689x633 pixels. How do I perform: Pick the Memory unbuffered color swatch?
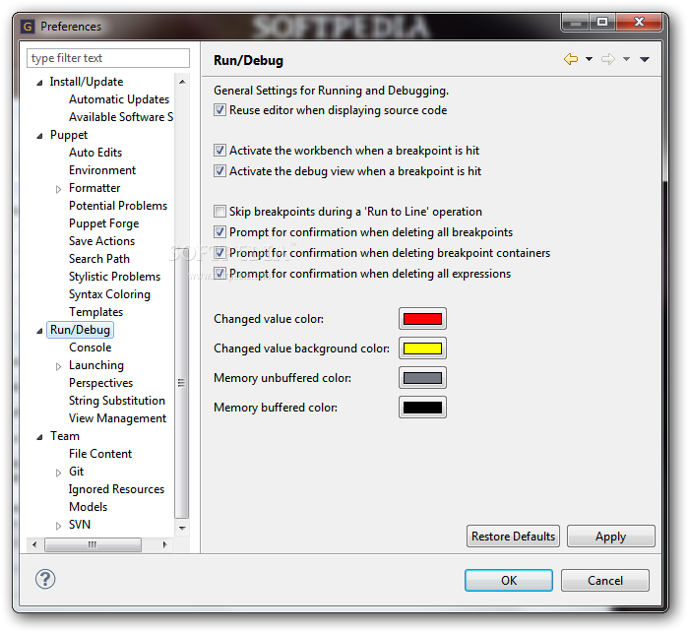422,378
